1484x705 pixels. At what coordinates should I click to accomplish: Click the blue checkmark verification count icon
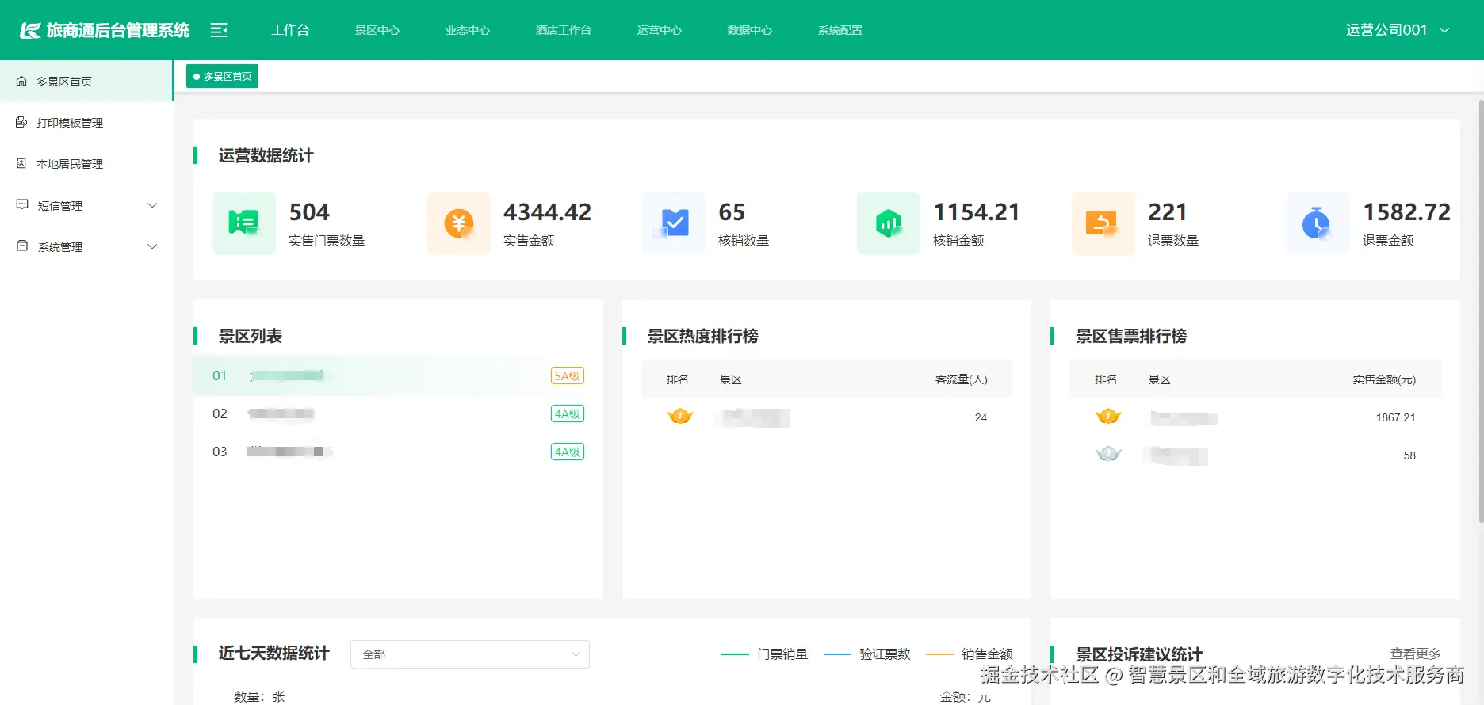674,223
